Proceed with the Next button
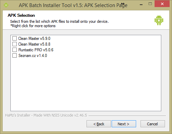 [x=124, y=124]
